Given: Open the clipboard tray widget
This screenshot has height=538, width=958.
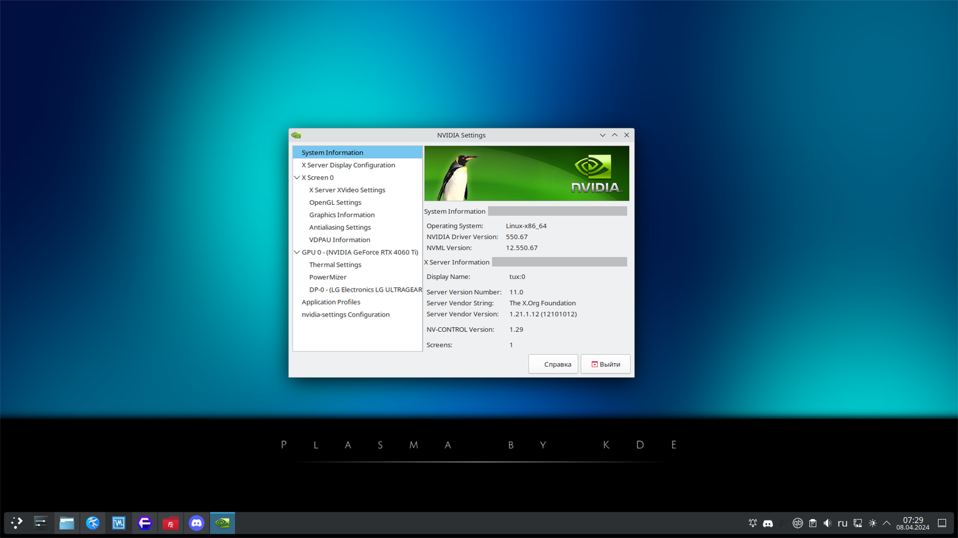Looking at the screenshot, I should (812, 523).
